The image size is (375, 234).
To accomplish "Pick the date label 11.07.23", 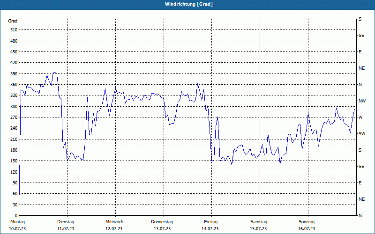I will (66, 229).
